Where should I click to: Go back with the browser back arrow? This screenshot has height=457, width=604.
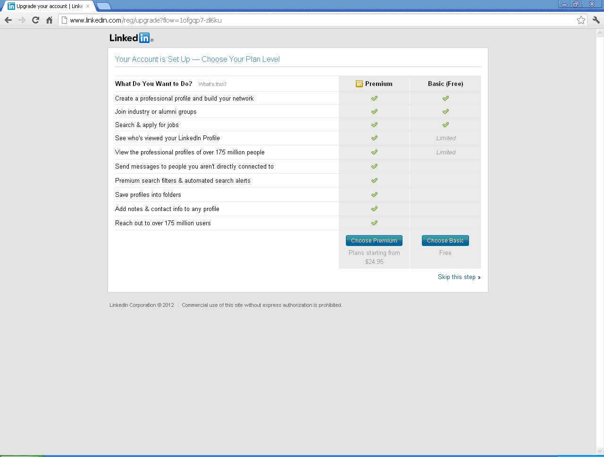pos(8,20)
